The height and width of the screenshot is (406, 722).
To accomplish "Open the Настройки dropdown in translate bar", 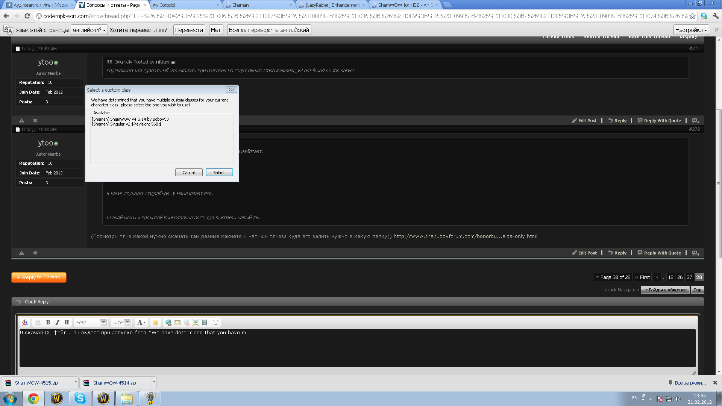I will [691, 30].
